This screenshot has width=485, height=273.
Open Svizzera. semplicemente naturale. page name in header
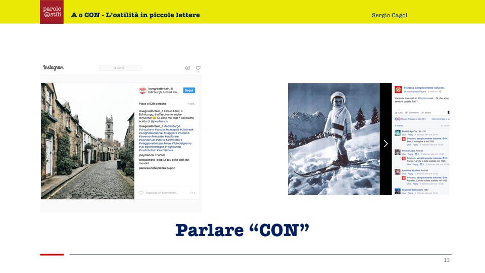(424, 88)
